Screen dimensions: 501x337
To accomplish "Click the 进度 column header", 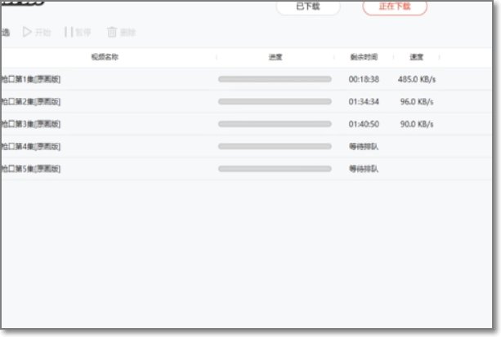I will coord(275,57).
